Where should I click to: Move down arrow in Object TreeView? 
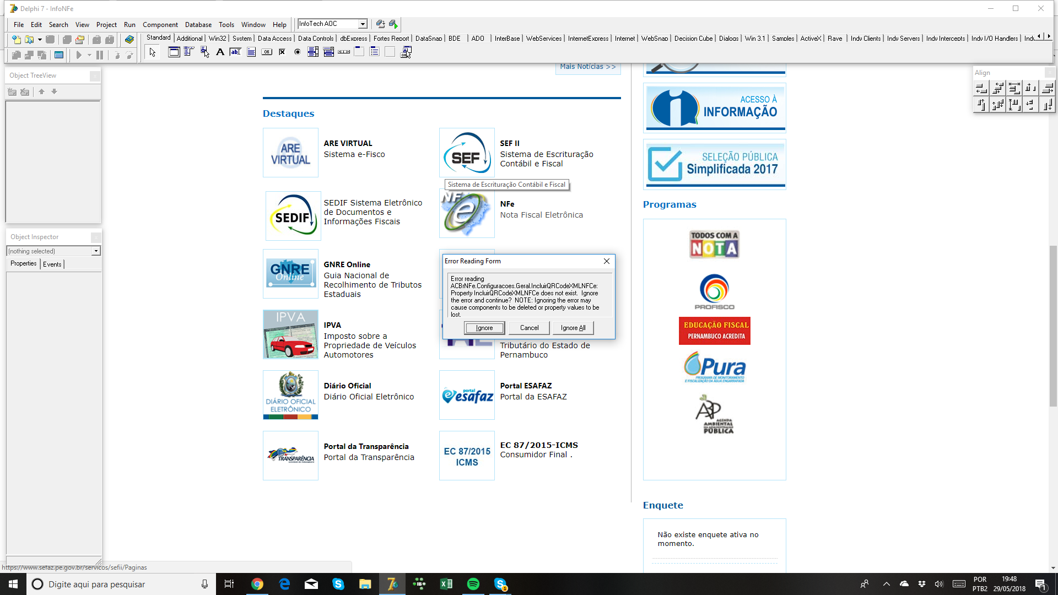click(x=54, y=92)
